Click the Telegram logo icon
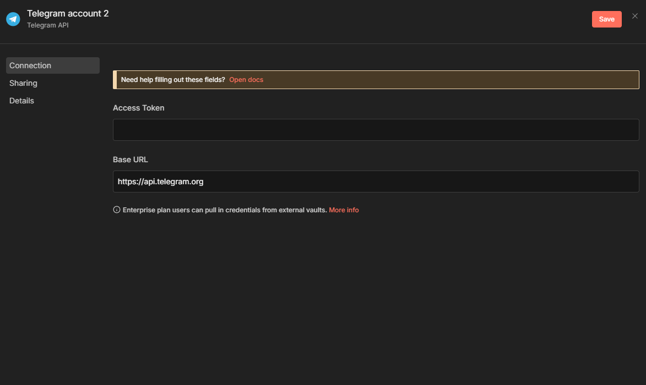 coord(13,19)
